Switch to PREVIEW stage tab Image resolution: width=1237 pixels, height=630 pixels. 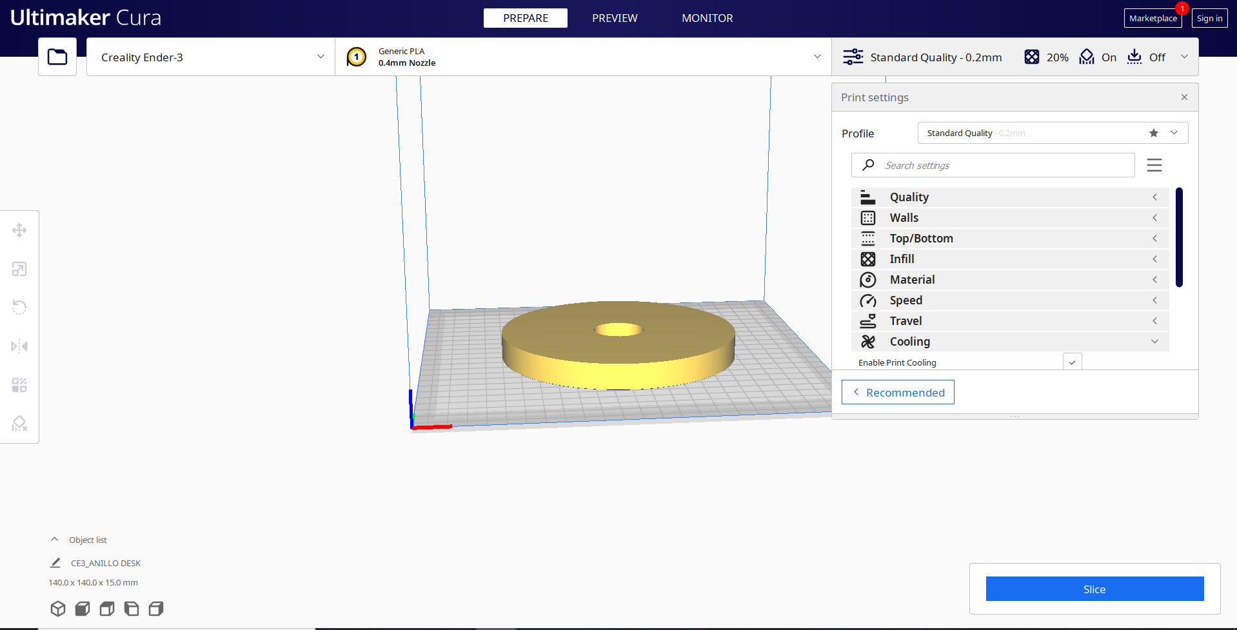615,18
